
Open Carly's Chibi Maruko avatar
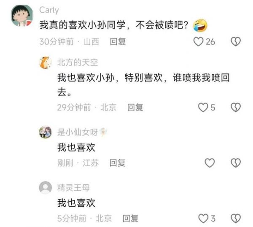(22, 16)
